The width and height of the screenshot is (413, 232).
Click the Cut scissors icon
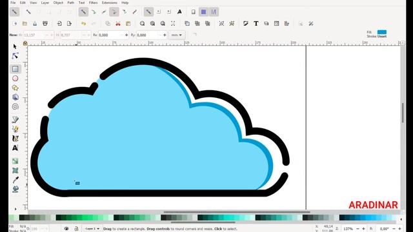coord(118,24)
